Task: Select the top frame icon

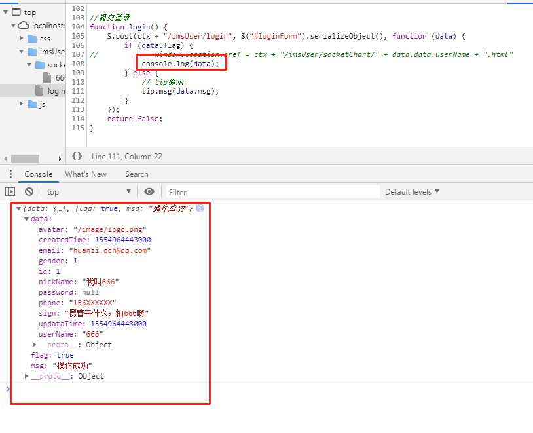Action: click(16, 12)
